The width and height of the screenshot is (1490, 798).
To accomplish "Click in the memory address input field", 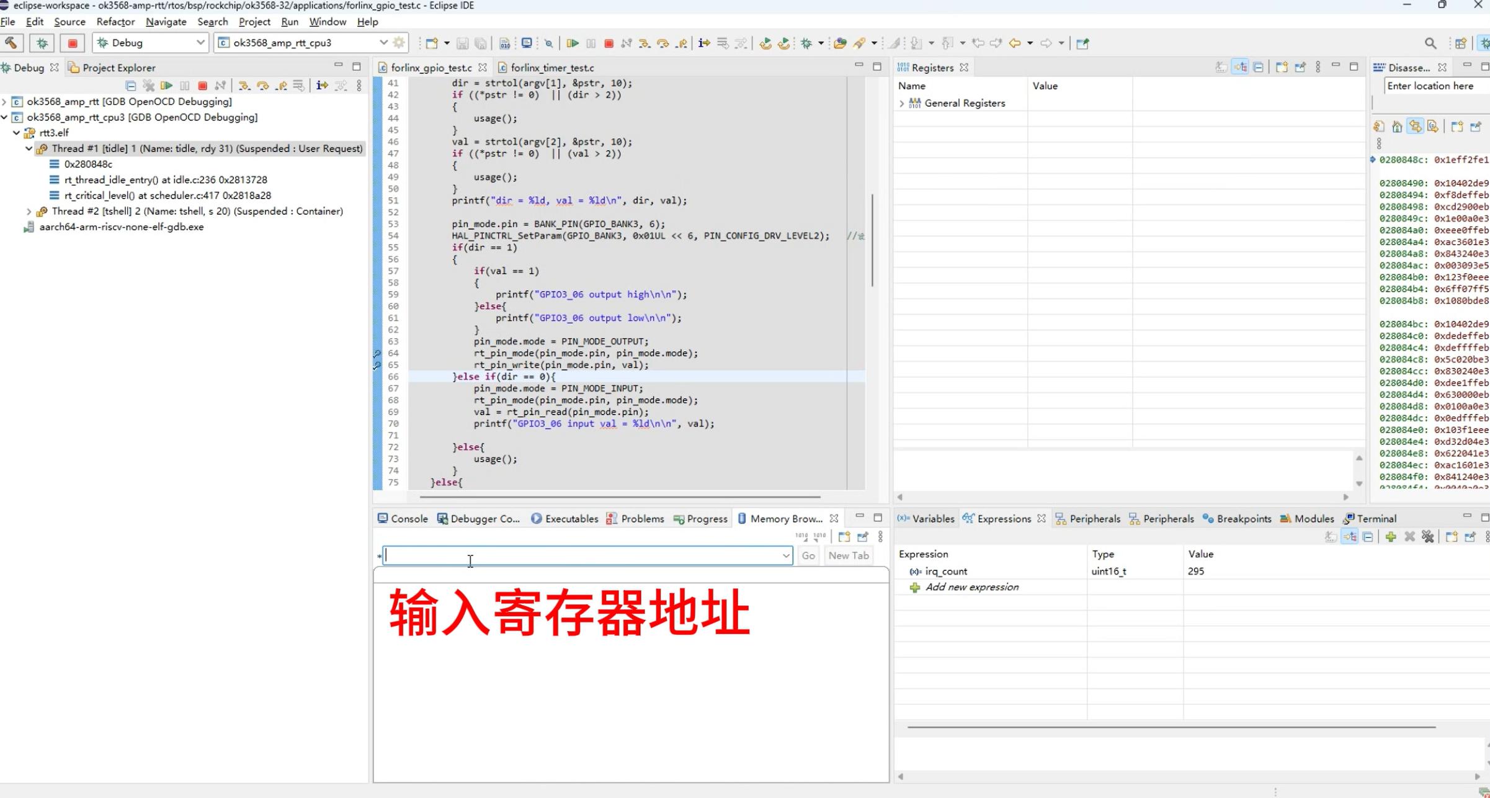I will tap(583, 555).
